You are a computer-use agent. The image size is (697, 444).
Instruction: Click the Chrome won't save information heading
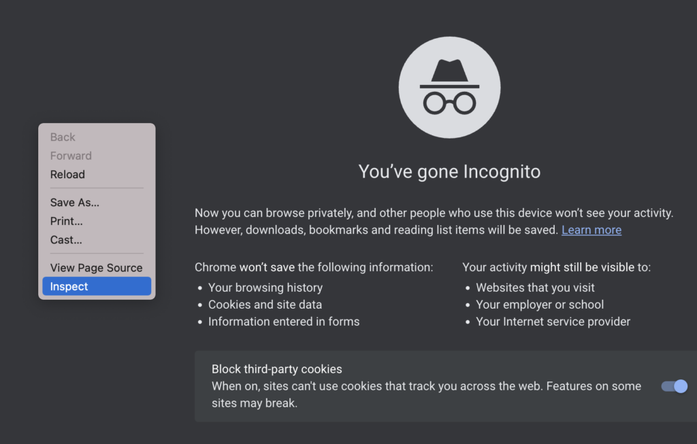click(314, 267)
